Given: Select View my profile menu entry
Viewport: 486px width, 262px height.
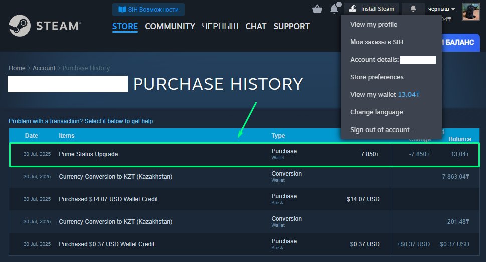Looking at the screenshot, I should (x=374, y=25).
